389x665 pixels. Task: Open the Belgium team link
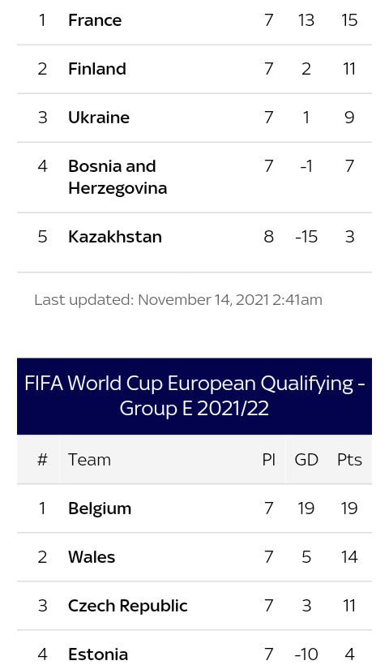pos(100,508)
